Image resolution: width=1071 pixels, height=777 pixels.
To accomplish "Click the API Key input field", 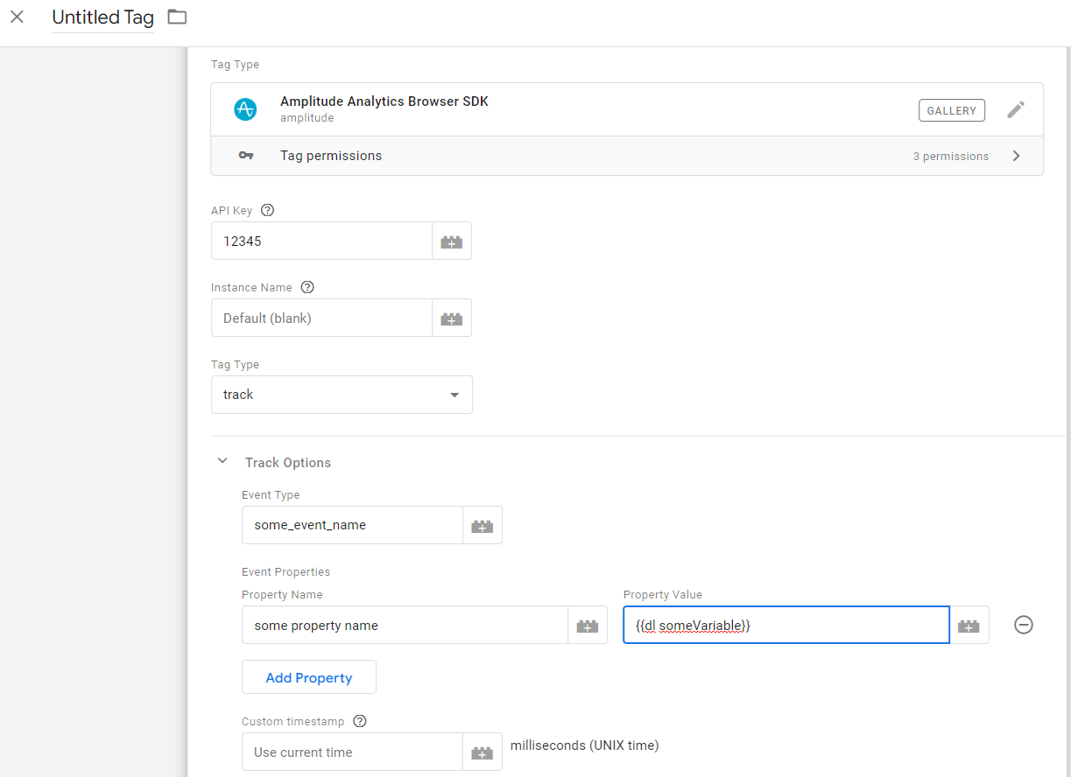I will coord(322,241).
